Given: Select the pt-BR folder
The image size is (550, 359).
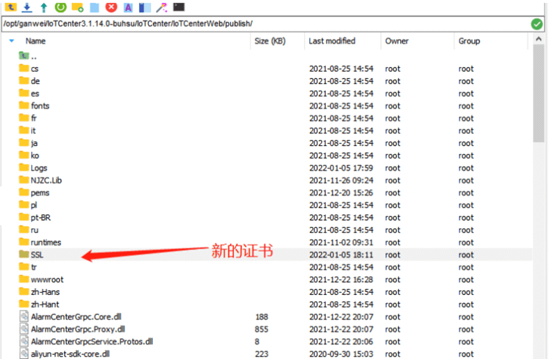Looking at the screenshot, I should (x=41, y=218).
